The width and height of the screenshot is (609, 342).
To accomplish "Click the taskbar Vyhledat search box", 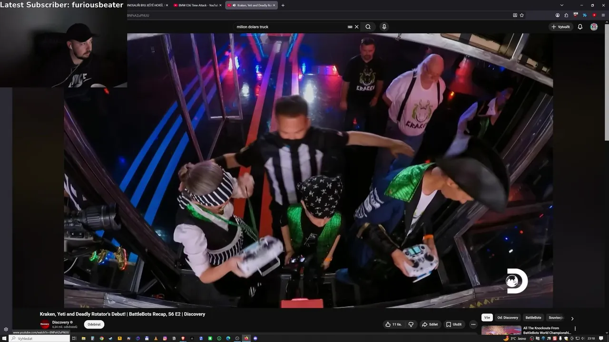I will click(x=39, y=338).
